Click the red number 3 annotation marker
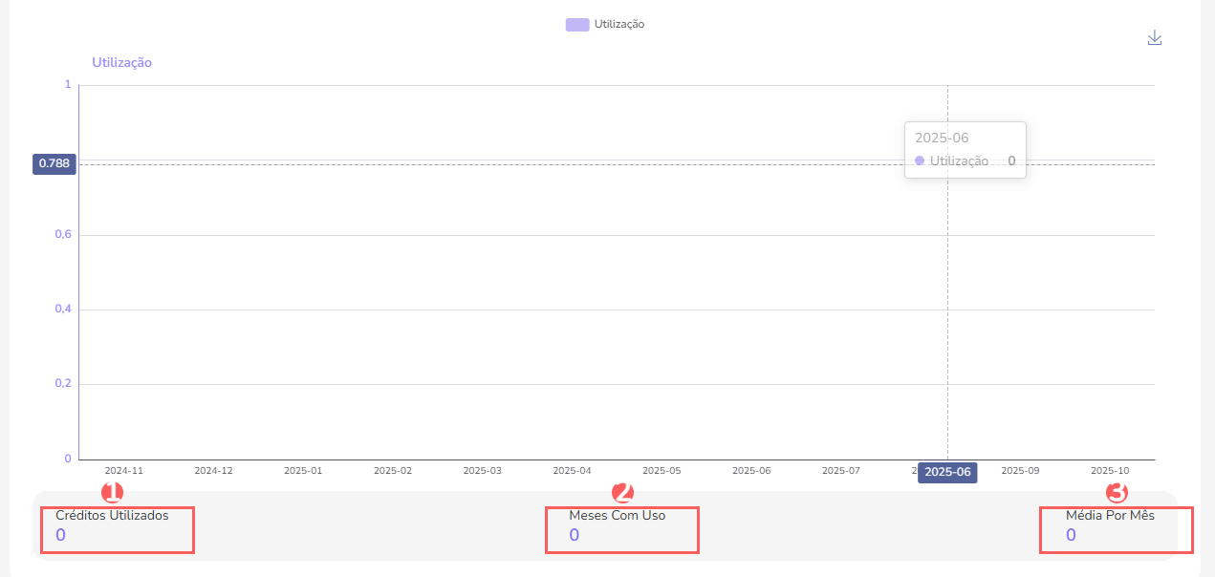 pos(1117,493)
